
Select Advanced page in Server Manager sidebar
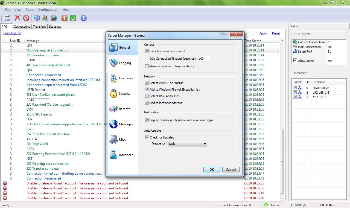(x=123, y=155)
